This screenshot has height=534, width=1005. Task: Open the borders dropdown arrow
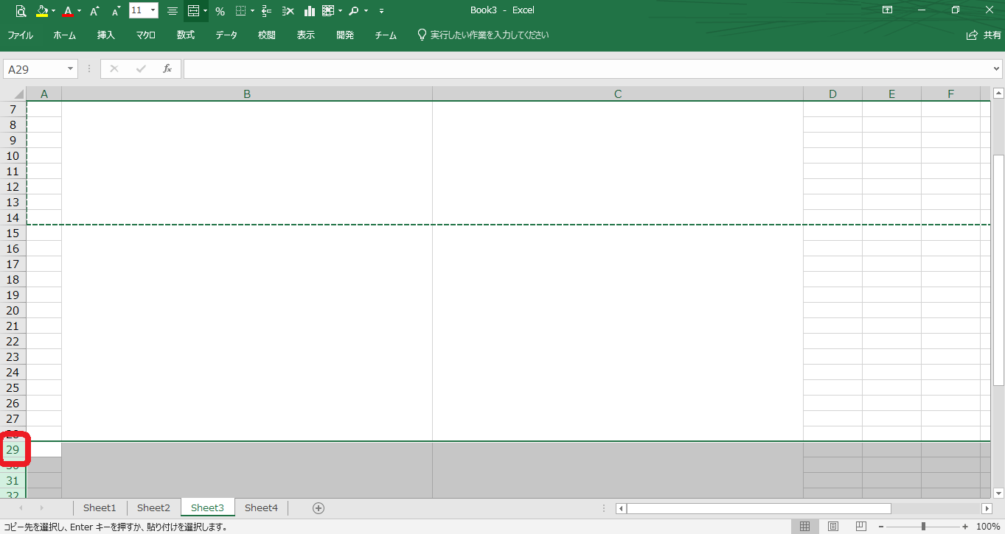tap(252, 11)
